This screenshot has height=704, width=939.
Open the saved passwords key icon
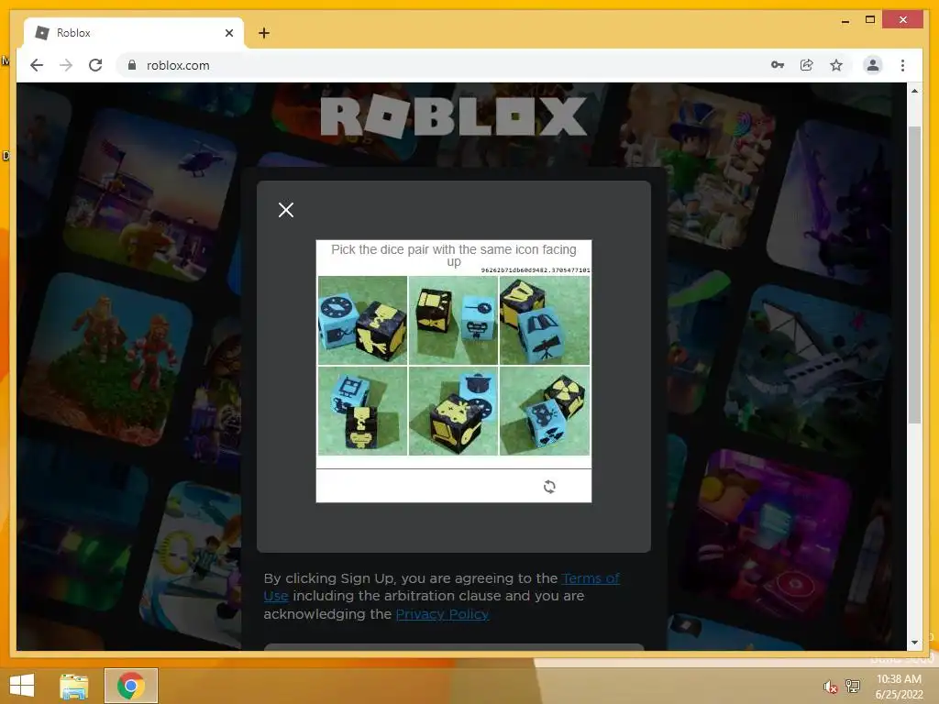[x=778, y=65]
